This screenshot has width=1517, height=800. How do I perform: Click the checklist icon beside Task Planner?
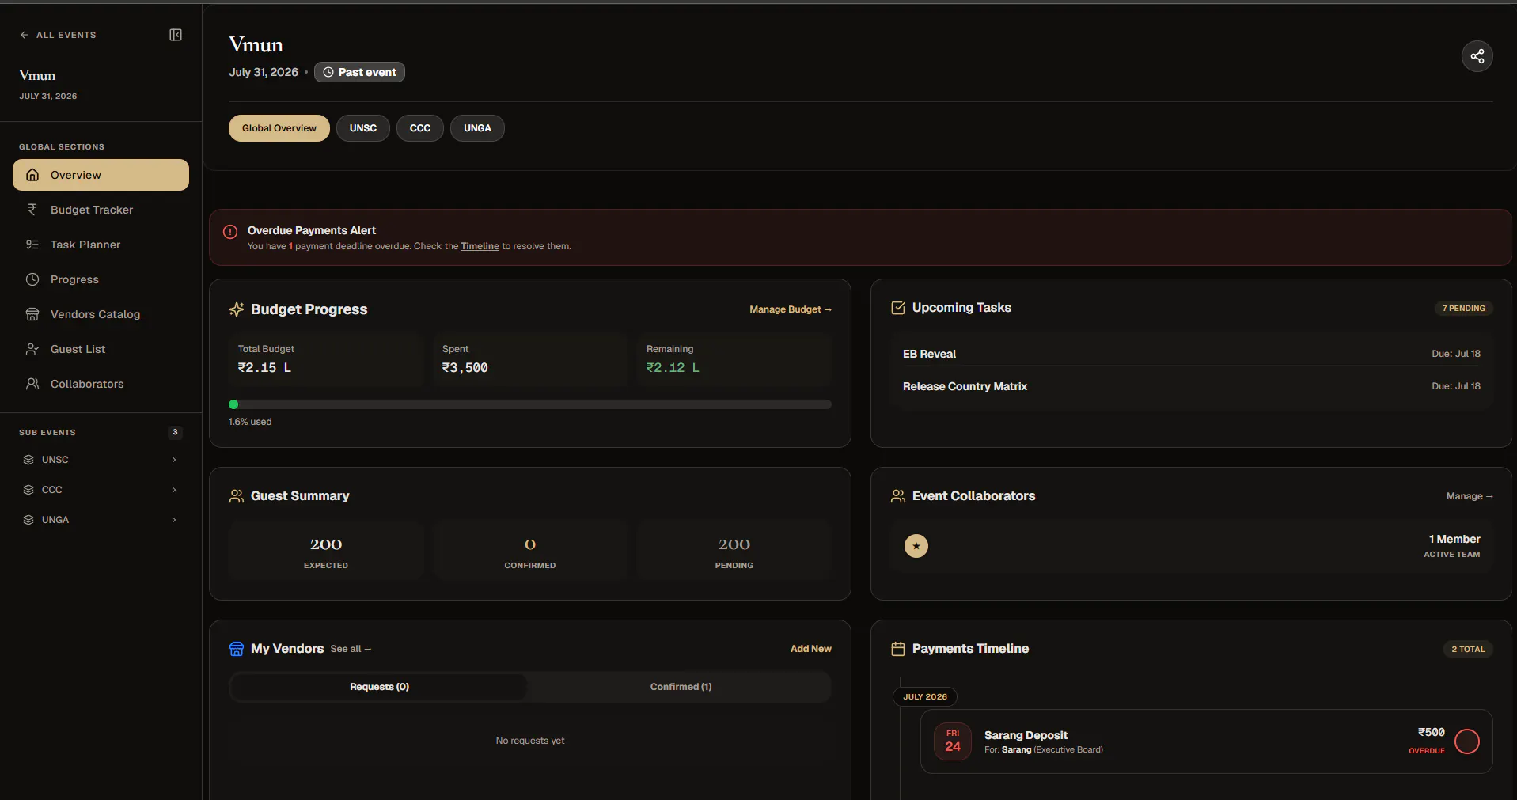(x=32, y=245)
